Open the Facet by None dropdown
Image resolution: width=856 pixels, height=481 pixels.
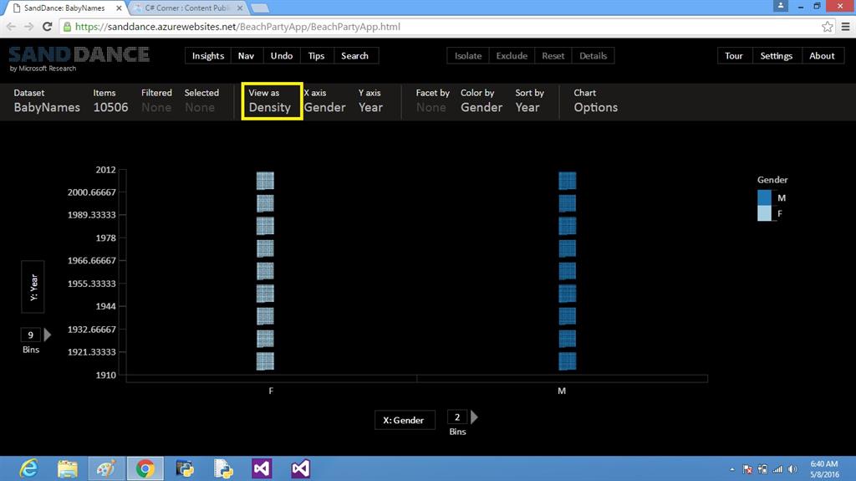click(x=432, y=101)
